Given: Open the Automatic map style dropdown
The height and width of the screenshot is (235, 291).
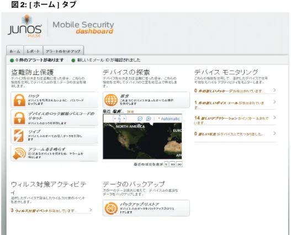Looking at the screenshot, I should click(169, 119).
